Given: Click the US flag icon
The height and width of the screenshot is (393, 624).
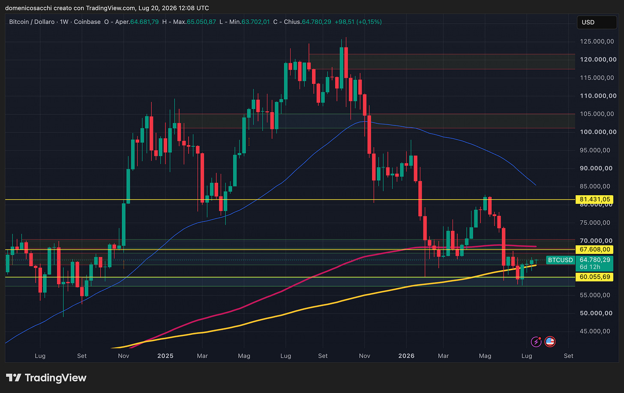Looking at the screenshot, I should coord(550,342).
